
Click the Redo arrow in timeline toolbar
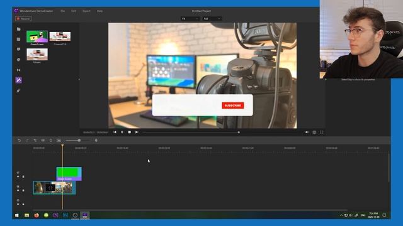pyautogui.click(x=27, y=141)
